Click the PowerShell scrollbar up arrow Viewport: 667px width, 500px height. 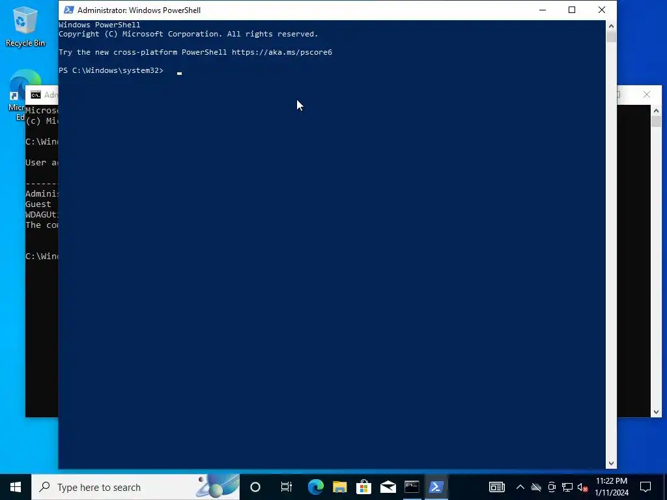click(611, 26)
